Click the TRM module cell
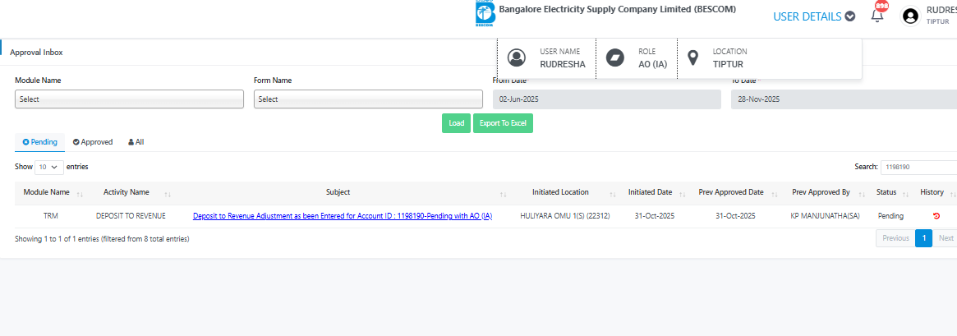 pos(51,216)
